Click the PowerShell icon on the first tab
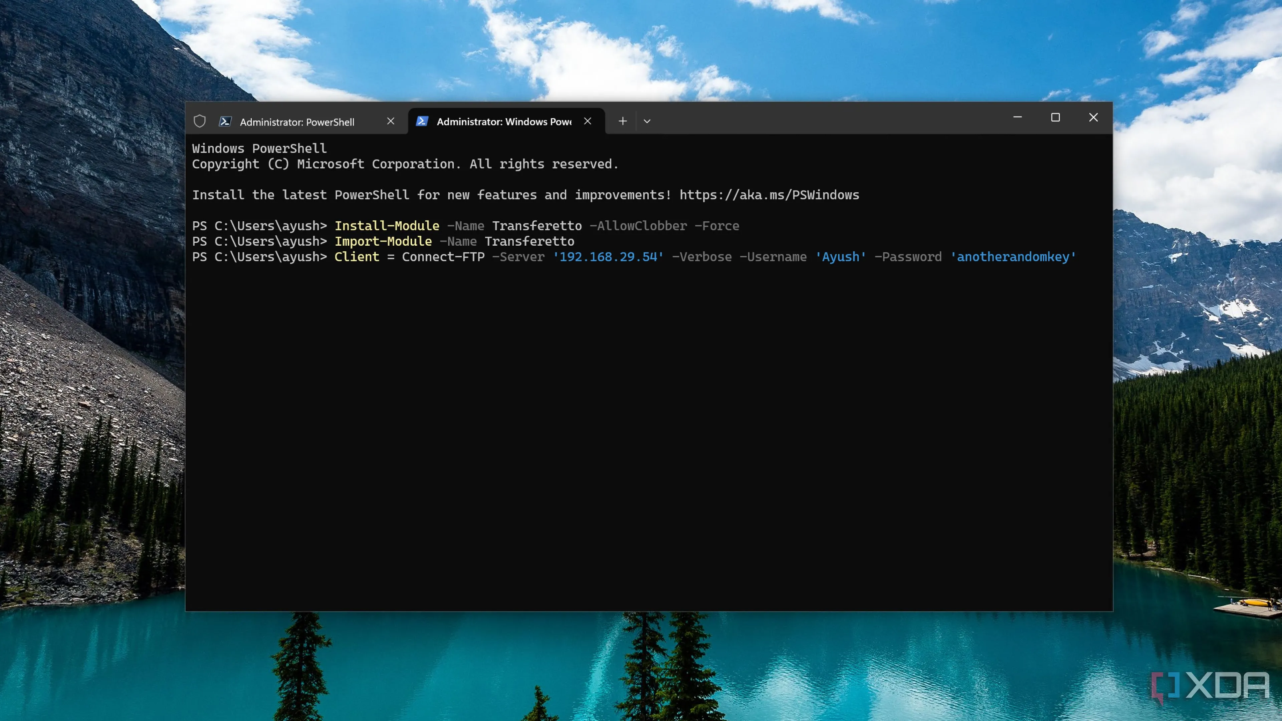The width and height of the screenshot is (1282, 721). point(225,122)
